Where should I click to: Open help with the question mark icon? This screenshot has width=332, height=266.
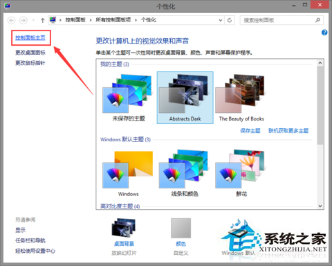324,33
